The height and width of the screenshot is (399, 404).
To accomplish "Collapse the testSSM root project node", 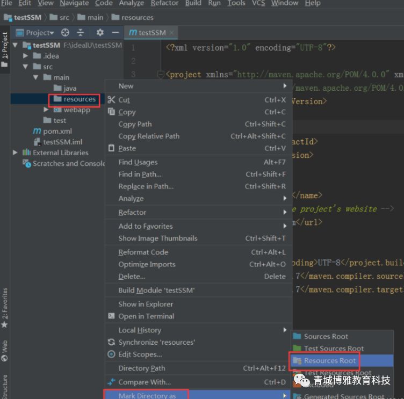I will coord(15,45).
